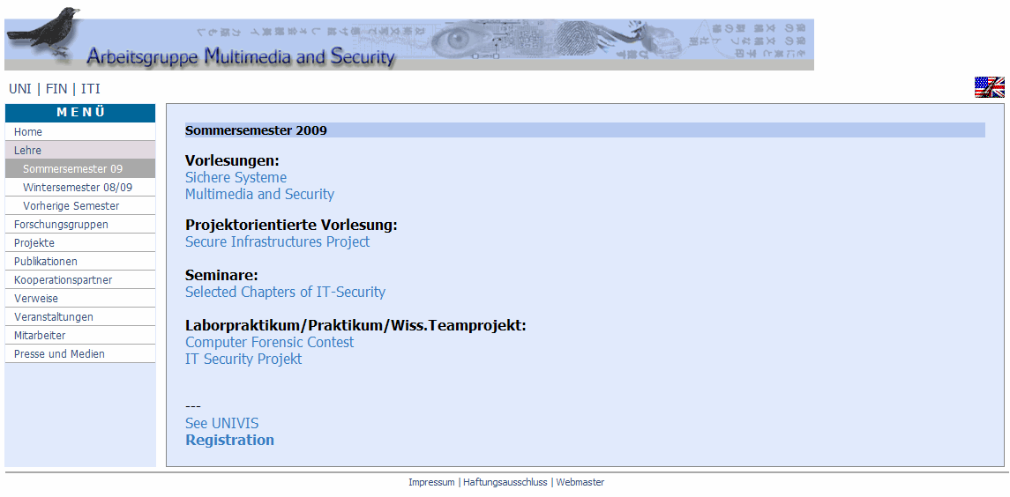The image size is (1010, 497).
Task: Open Multimedia and Security lecture link
Action: [x=259, y=195]
